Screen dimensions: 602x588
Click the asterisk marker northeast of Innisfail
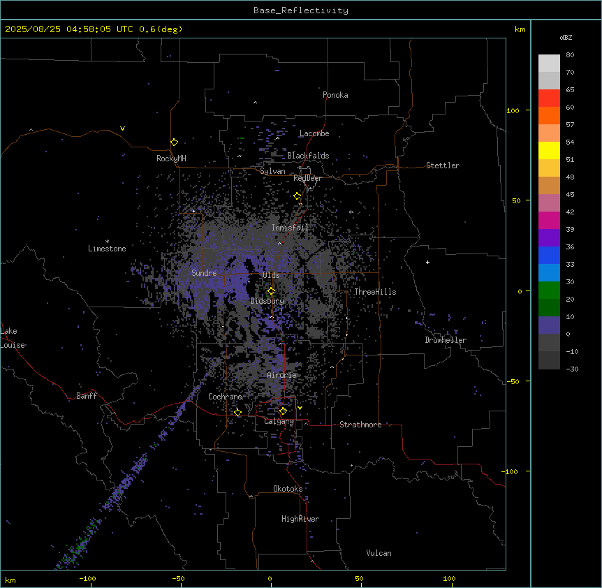pyautogui.click(x=351, y=212)
